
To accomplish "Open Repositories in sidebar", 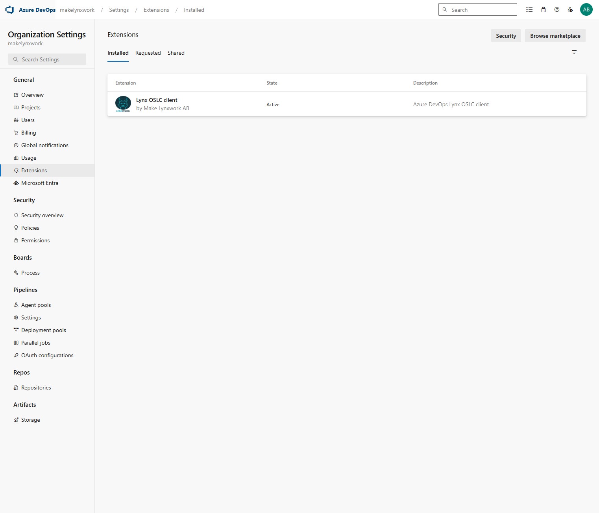I will click(47, 388).
